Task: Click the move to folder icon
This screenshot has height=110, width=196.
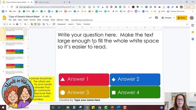Action: click(47, 16)
